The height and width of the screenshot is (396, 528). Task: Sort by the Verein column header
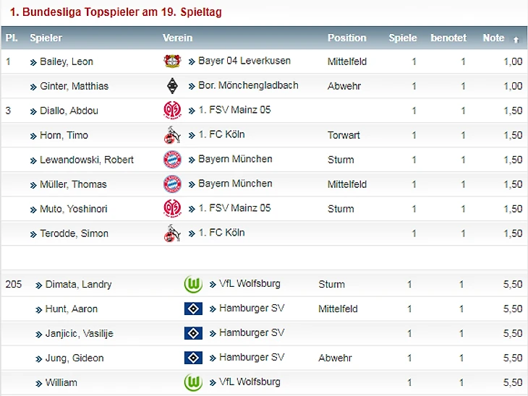(177, 38)
